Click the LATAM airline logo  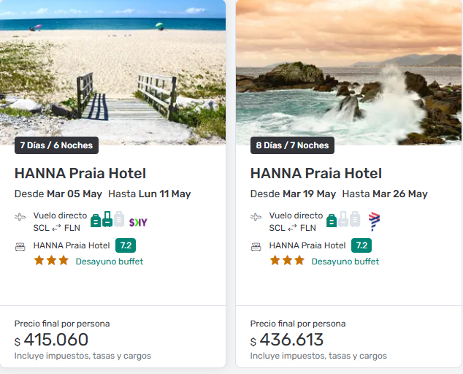pyautogui.click(x=375, y=221)
